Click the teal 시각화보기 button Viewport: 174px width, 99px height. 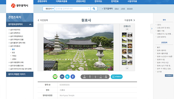tap(117, 77)
